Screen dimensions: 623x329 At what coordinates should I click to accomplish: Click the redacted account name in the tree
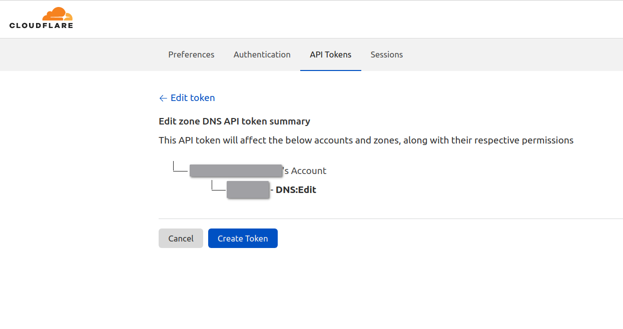pyautogui.click(x=236, y=170)
